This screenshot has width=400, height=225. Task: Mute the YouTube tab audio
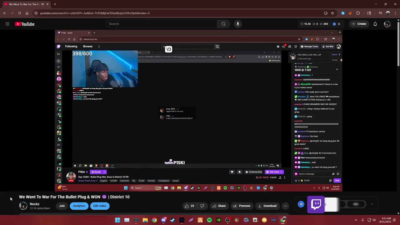click(42, 4)
